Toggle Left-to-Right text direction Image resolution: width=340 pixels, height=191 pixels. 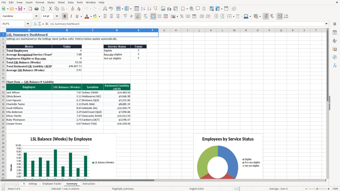coord(266,16)
